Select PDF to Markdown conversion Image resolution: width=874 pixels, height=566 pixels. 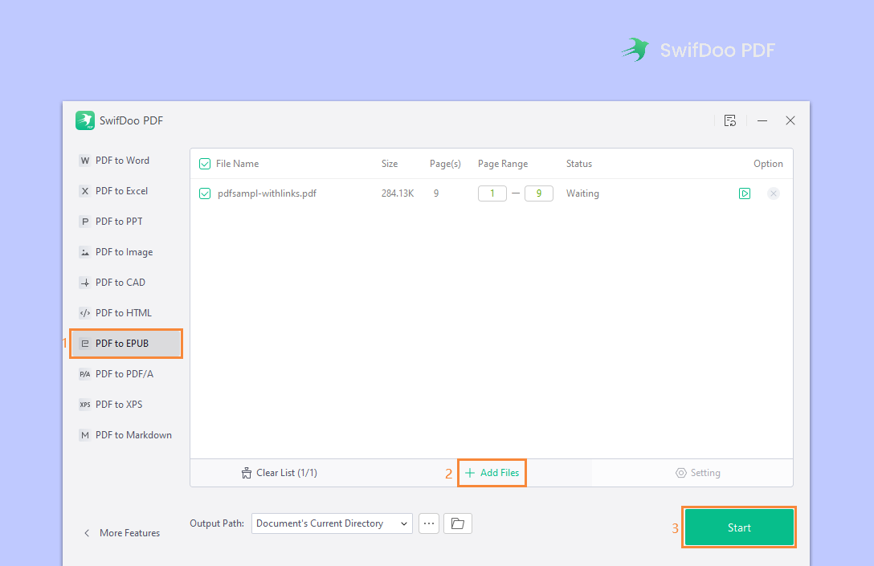(126, 435)
